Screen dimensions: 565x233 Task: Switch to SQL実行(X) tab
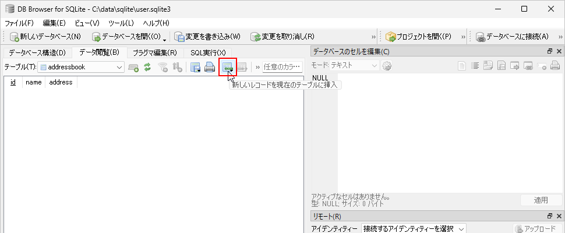click(208, 53)
